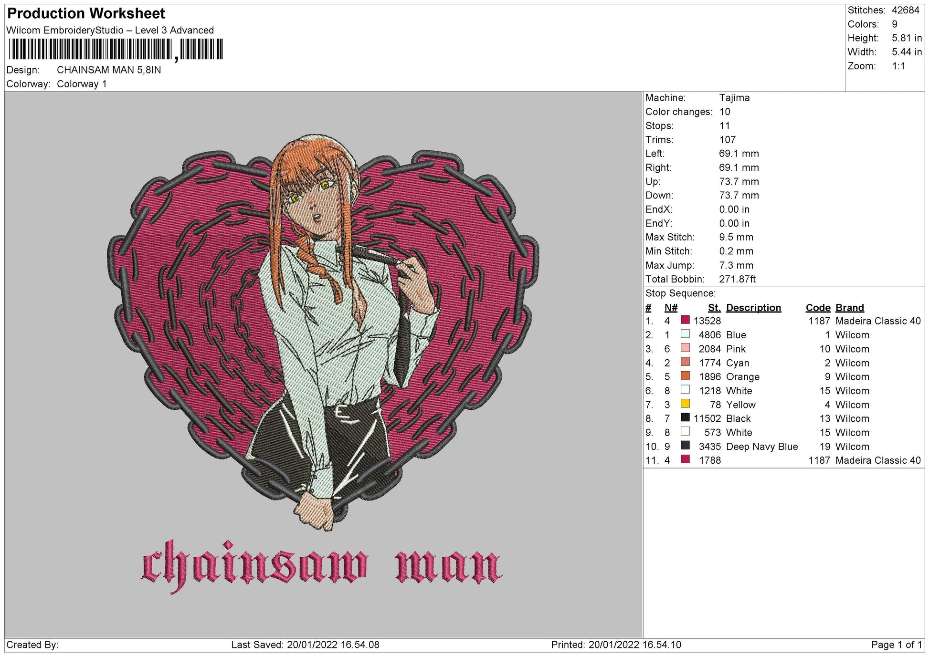Click the 11502 stitch count for Black

pyautogui.click(x=707, y=418)
